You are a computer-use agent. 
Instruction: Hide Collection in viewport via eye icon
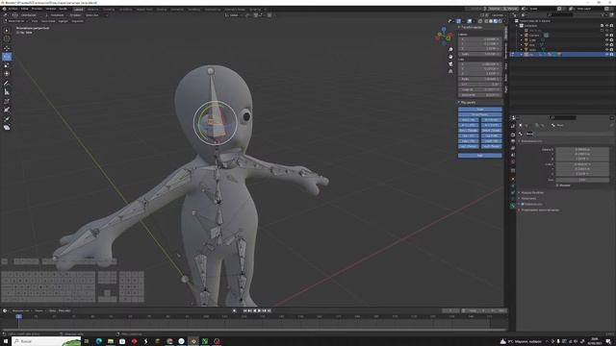606,26
